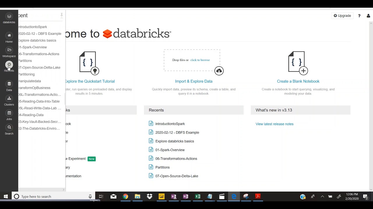Select 01-Spark-Overview in Recent side panel
The image size is (373, 209).
[33, 47]
